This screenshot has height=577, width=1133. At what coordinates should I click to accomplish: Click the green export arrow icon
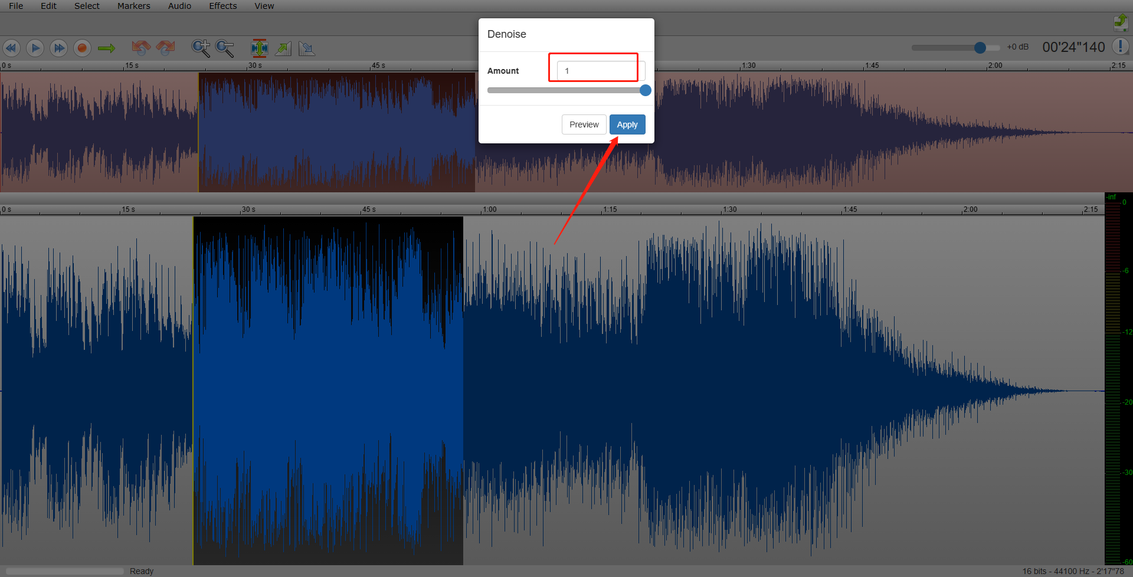pos(1120,22)
